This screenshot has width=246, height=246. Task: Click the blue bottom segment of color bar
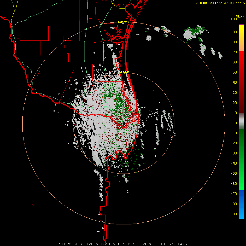[x=241, y=204]
